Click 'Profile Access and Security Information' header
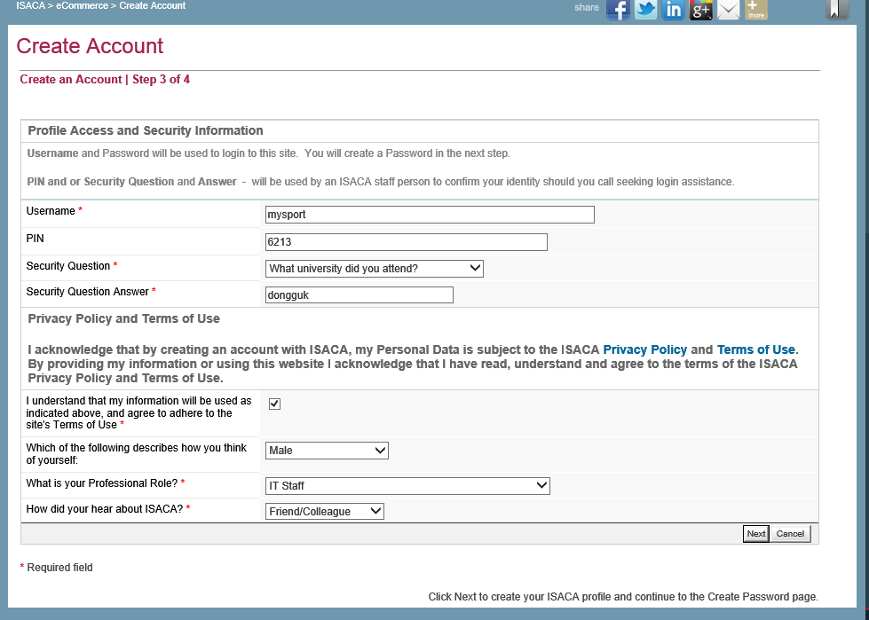 146,130
